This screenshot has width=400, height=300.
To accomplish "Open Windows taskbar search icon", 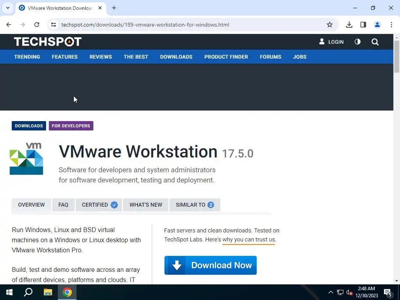I will click(28, 292).
